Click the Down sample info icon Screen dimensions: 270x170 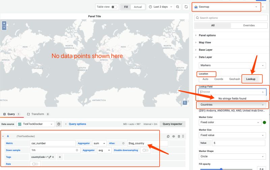tap(77, 150)
